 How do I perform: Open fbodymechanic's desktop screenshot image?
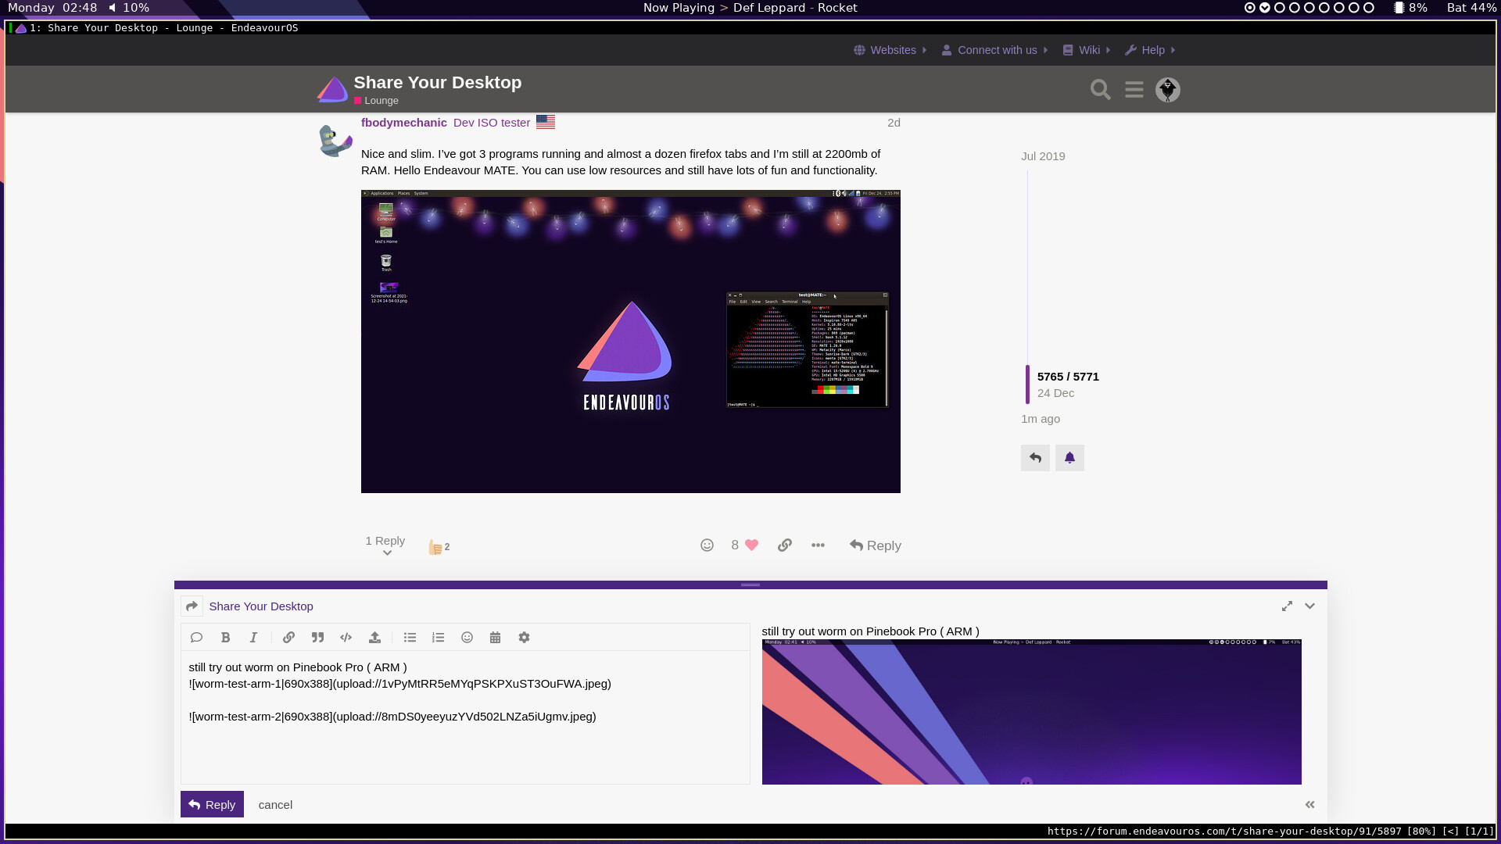[x=630, y=342]
